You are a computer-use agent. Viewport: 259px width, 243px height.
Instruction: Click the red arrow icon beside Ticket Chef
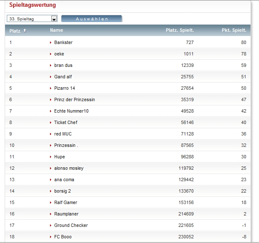[x=51, y=122]
